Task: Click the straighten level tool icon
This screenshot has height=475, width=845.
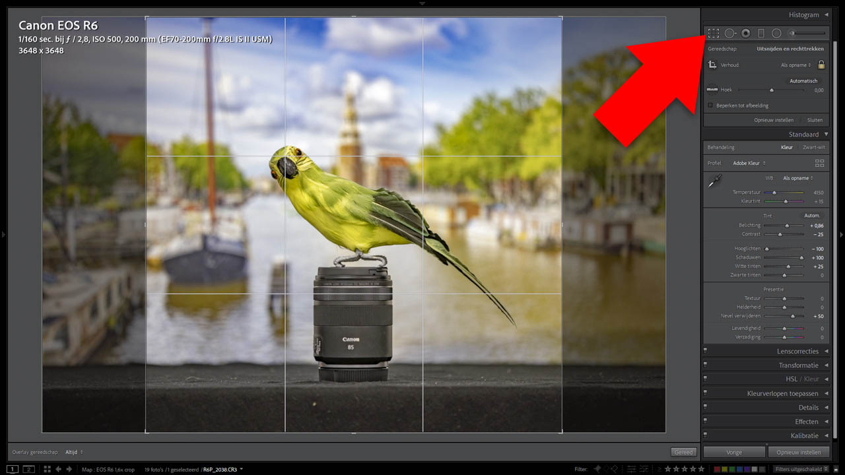Action: (x=712, y=90)
